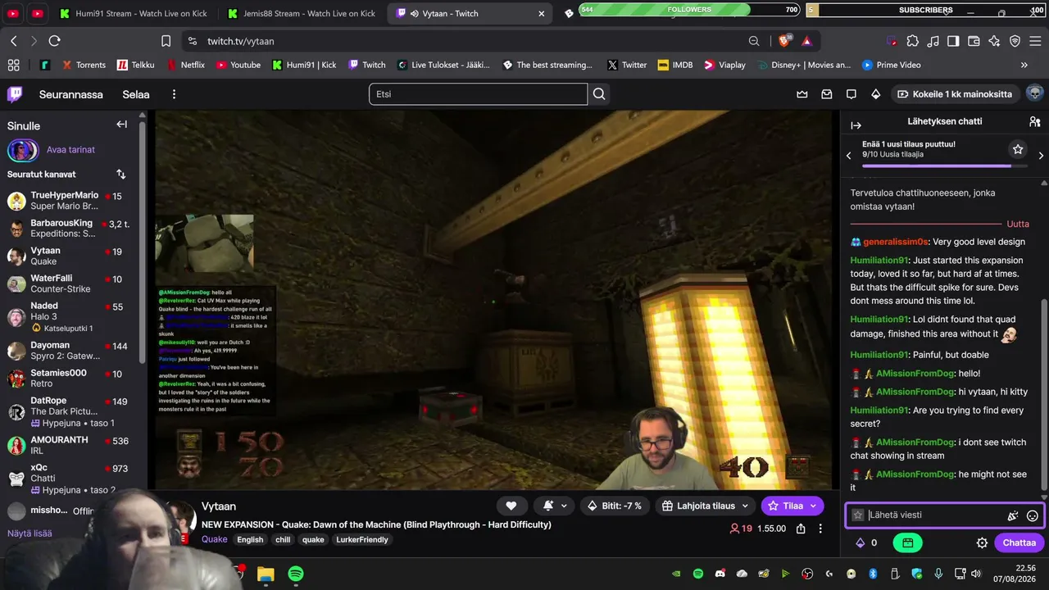This screenshot has width=1049, height=590.
Task: Open the Twitch notifications inbox icon
Action: [x=827, y=94]
